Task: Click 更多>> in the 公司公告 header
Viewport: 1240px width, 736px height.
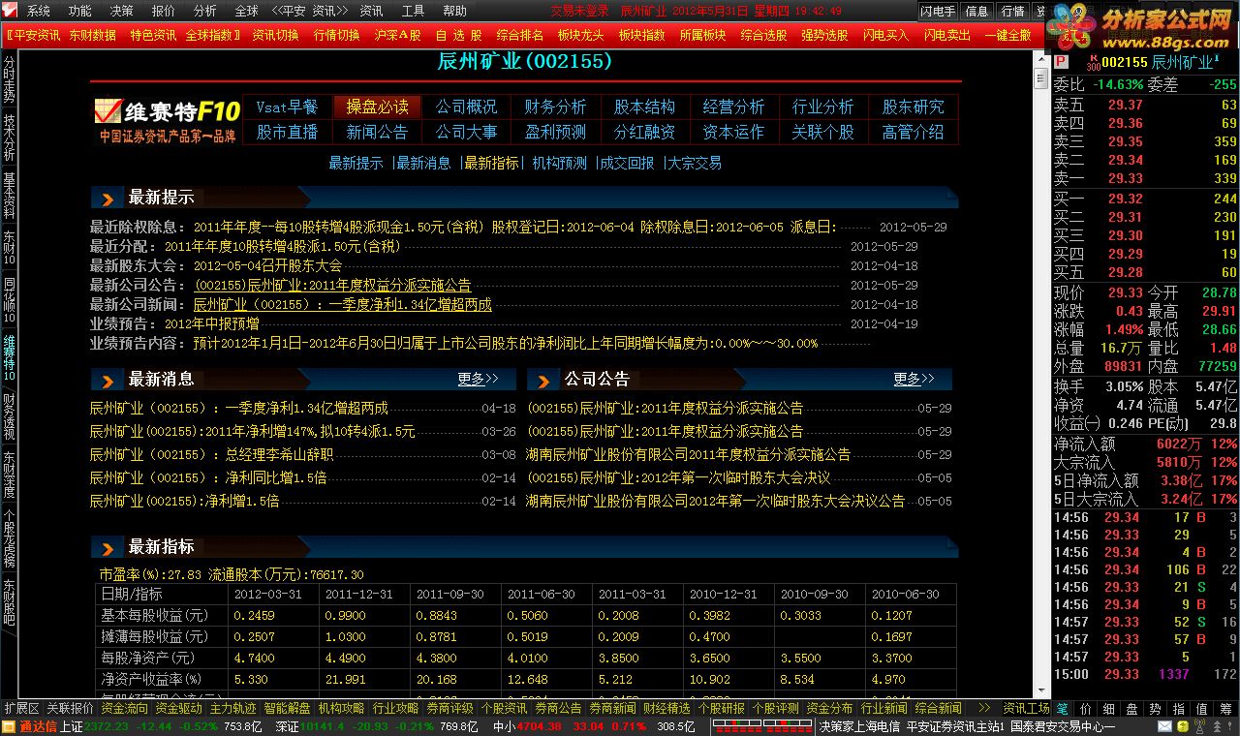Action: point(914,379)
